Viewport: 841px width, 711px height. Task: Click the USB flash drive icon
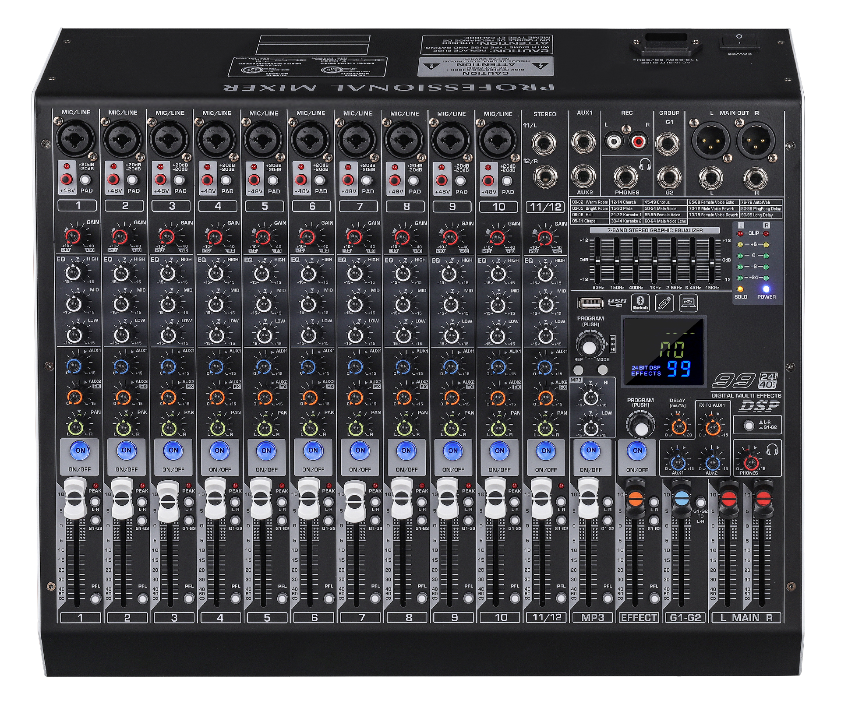pyautogui.click(x=664, y=303)
